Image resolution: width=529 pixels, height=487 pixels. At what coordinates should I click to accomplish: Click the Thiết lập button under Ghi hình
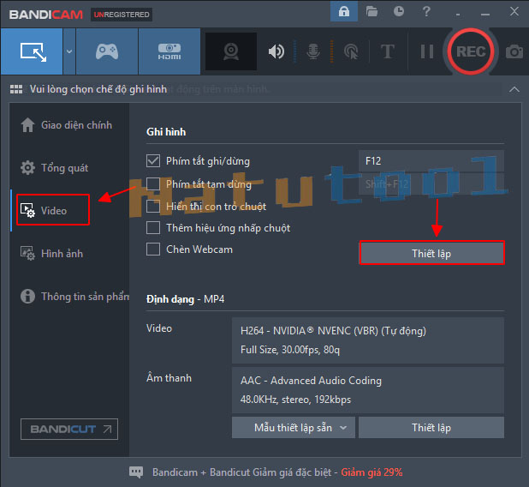pos(431,253)
